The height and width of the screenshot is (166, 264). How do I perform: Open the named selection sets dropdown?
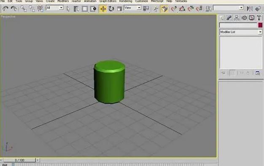coord(229,8)
